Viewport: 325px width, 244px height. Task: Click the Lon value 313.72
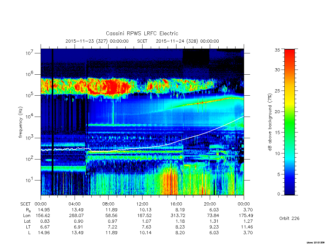(x=178, y=216)
